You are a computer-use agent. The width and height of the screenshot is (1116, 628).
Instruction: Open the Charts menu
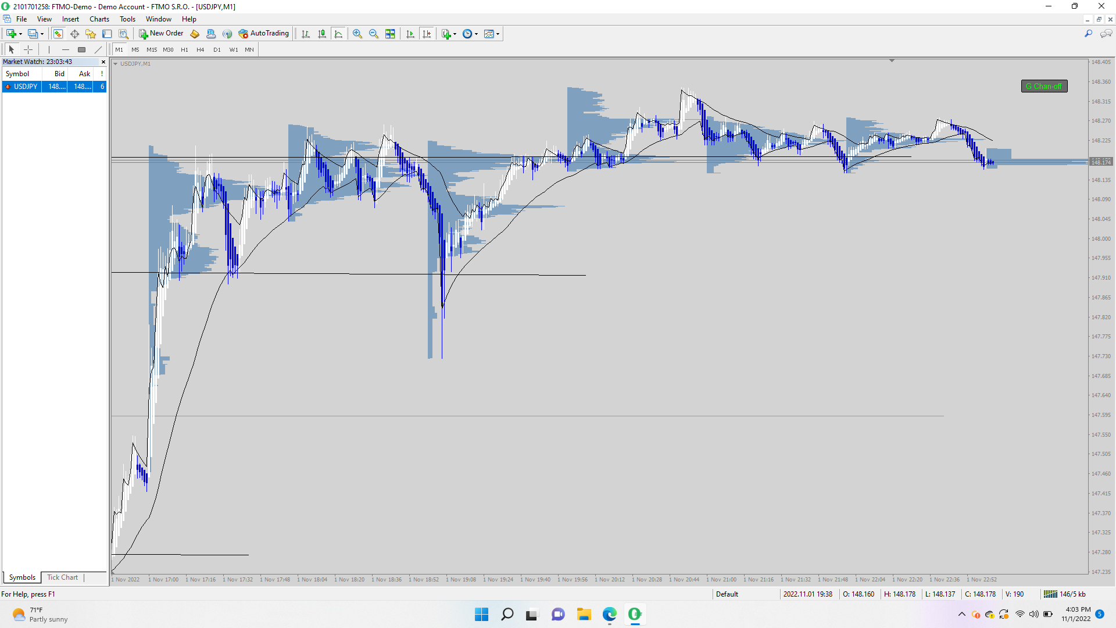99,19
